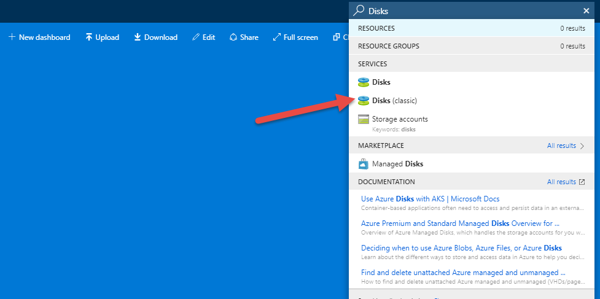Viewport: 600px width, 299px height.
Task: Click the Resource Groups section header
Action: pyautogui.click(x=472, y=46)
